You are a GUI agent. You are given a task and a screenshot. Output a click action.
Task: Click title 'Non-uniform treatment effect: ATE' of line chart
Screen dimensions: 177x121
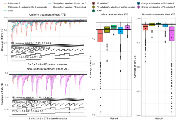point(48,69)
